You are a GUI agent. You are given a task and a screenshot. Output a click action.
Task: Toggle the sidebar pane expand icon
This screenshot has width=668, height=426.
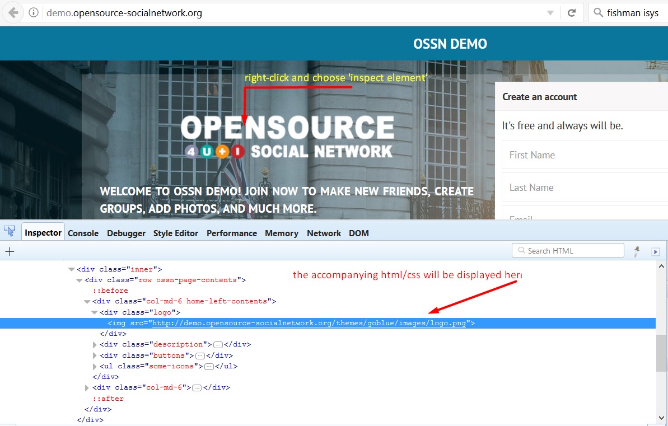656,252
